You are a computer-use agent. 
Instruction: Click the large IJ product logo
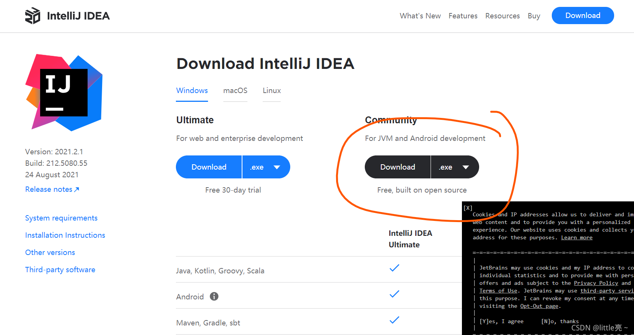tap(64, 92)
